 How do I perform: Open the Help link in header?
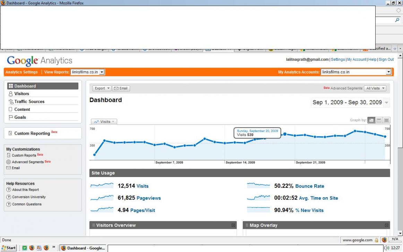[x=372, y=59]
